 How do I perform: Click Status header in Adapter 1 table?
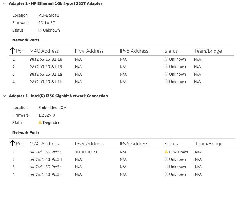(171, 51)
